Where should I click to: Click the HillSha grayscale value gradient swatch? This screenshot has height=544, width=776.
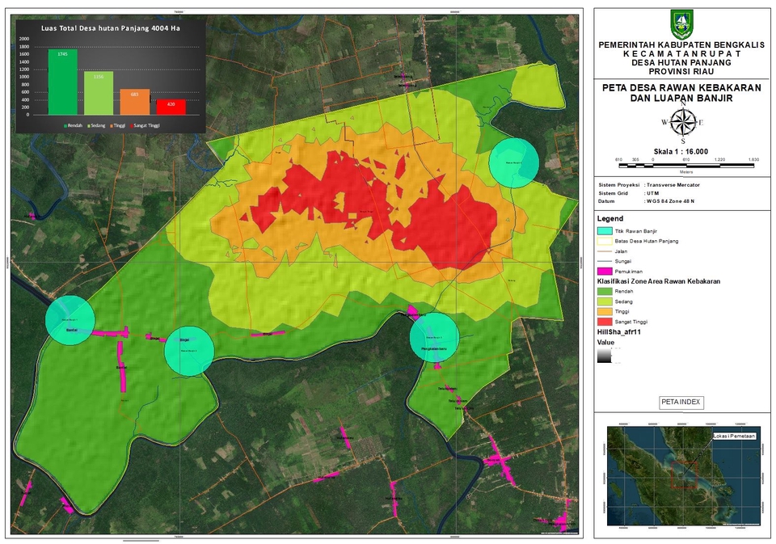(605, 356)
